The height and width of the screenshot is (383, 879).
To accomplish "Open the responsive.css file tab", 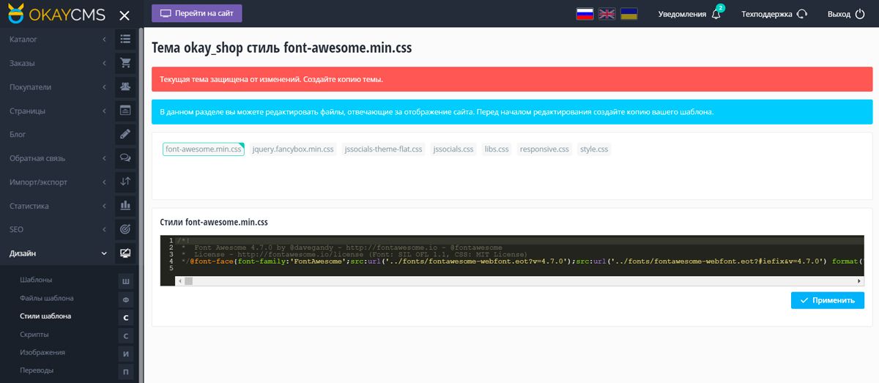I will point(544,149).
